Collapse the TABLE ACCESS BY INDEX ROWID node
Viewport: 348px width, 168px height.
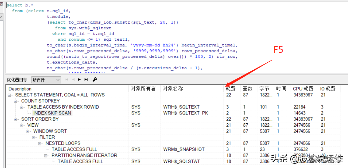click(x=22, y=107)
